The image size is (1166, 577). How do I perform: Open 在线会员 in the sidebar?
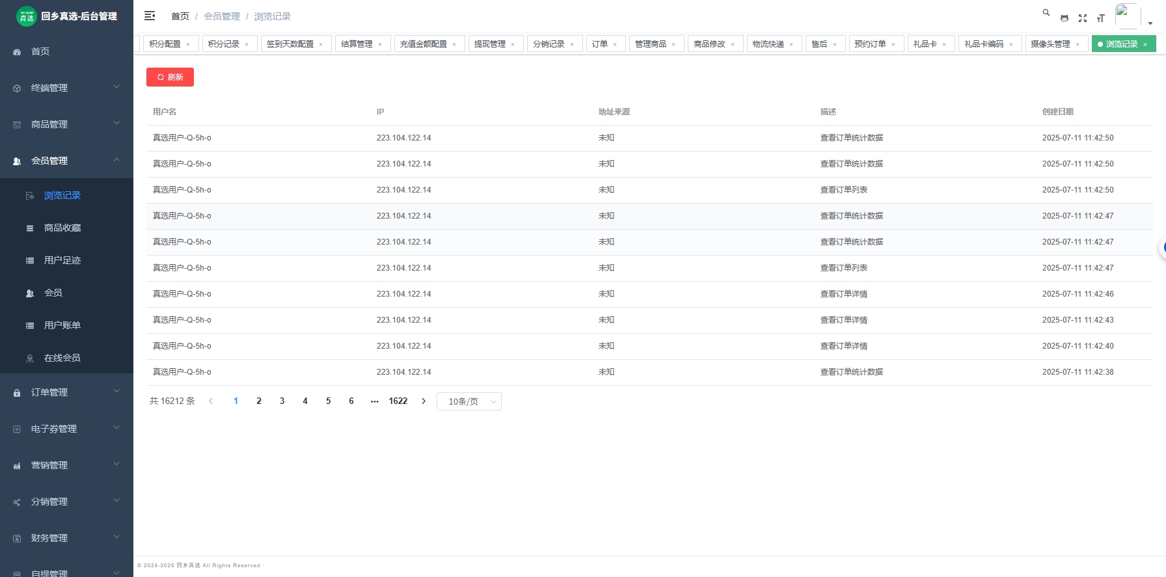click(x=62, y=358)
